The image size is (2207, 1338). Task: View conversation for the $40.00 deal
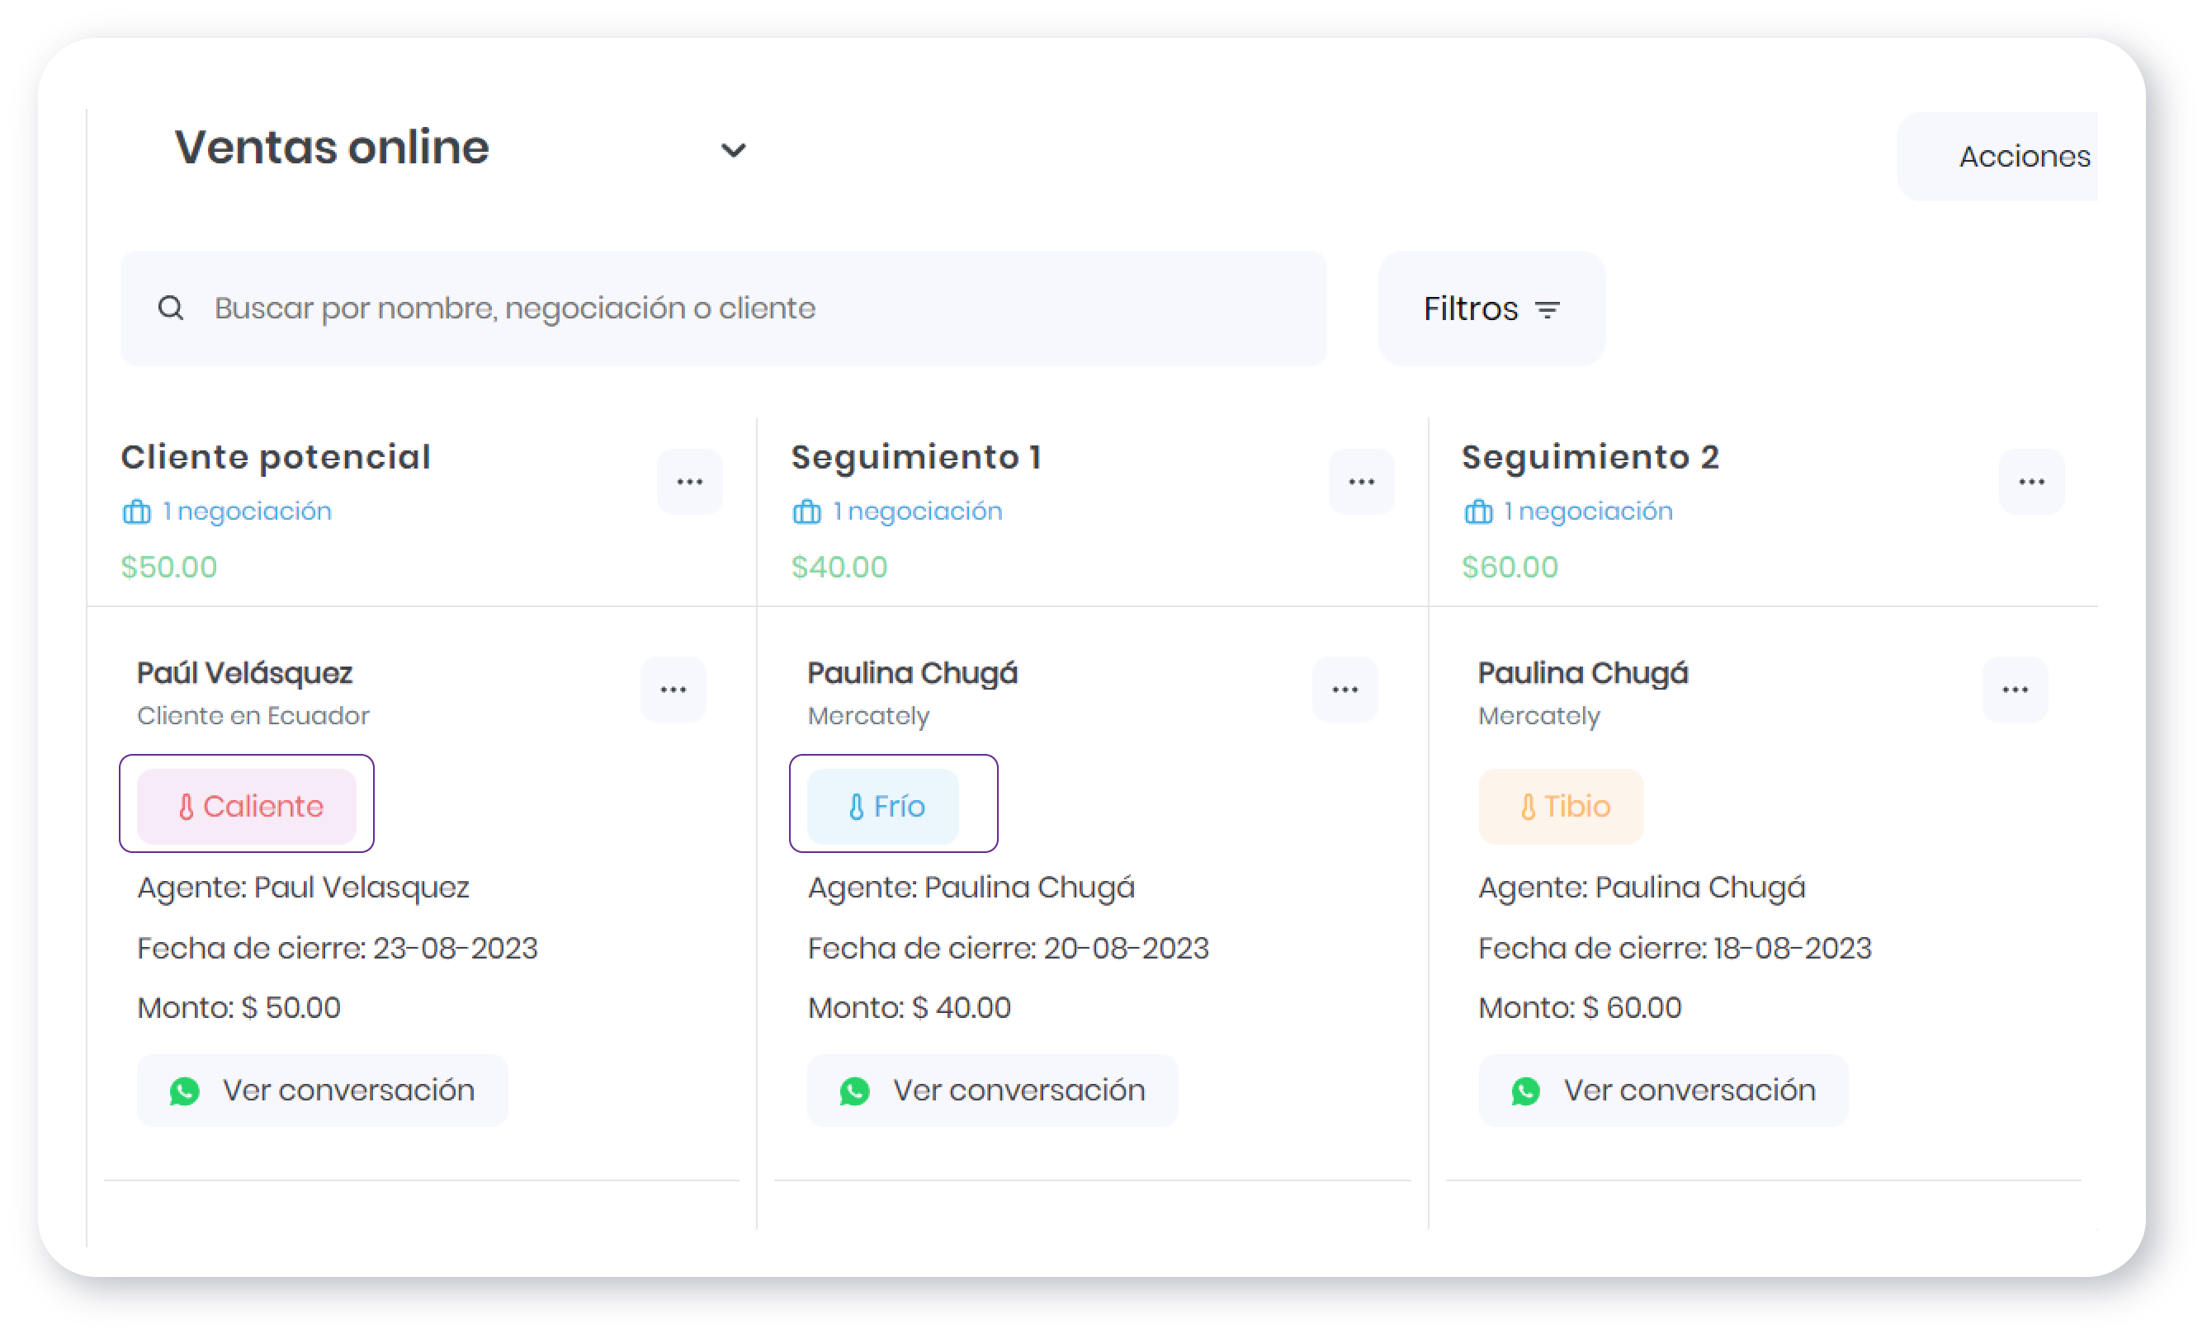pos(991,1090)
